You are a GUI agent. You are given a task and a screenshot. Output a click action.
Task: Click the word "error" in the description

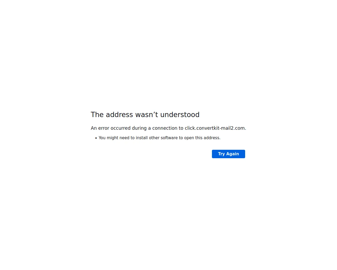[104, 128]
